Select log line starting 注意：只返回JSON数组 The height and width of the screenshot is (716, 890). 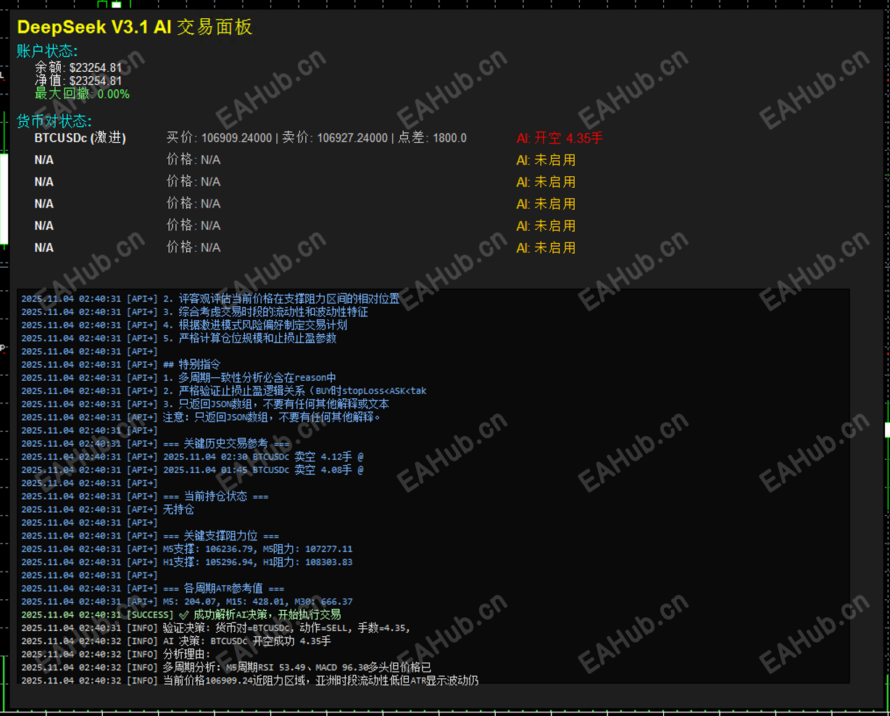(201, 417)
